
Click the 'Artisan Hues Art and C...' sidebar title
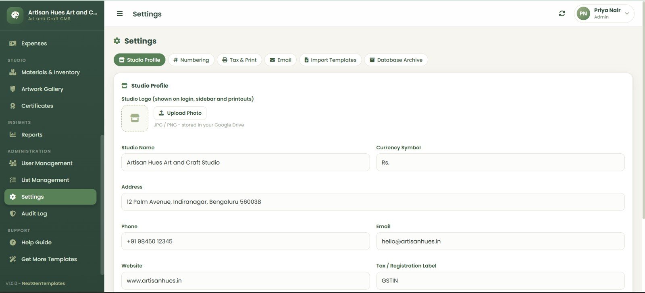pos(62,12)
